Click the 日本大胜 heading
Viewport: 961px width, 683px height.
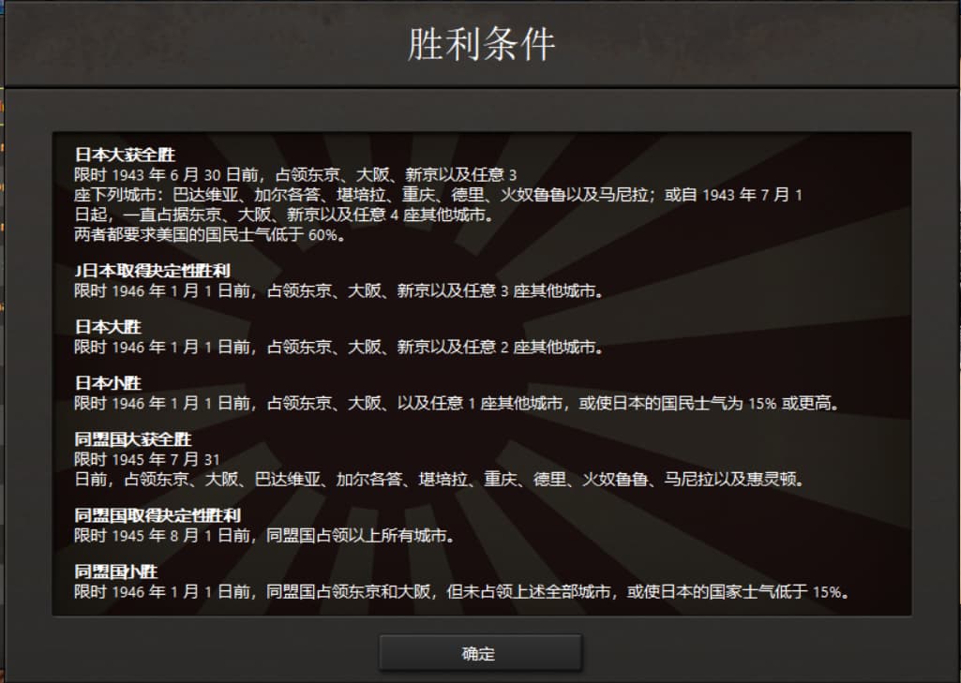[x=108, y=326]
